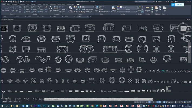Select the Line drawing tool
Image resolution: width=192 pixels, height=108 pixels.
pos(3,8)
